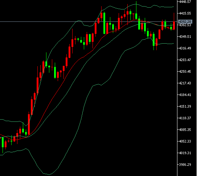Click the 4448.57 price axis label
The image size is (197, 176).
pyautogui.click(x=185, y=2)
